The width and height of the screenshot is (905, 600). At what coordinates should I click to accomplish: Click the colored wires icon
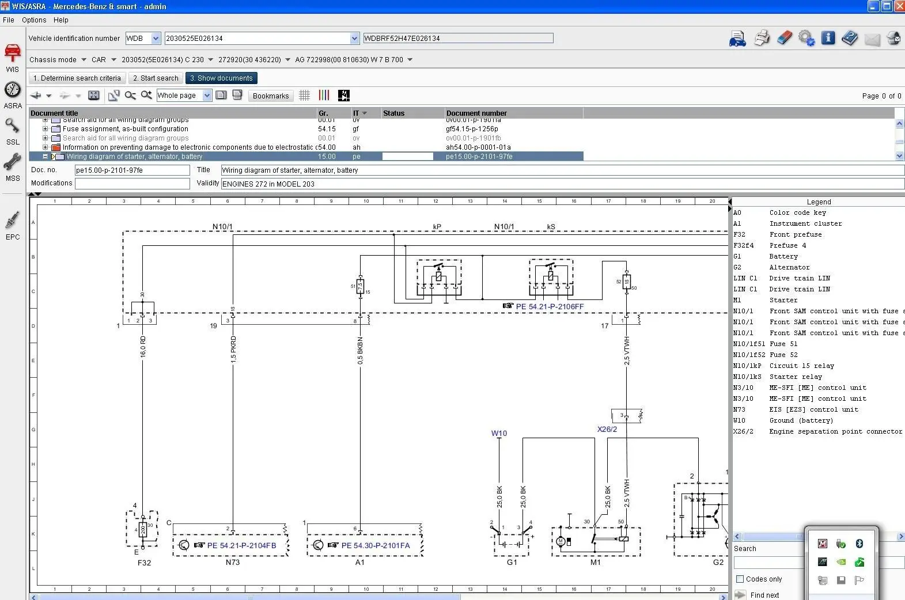(324, 96)
